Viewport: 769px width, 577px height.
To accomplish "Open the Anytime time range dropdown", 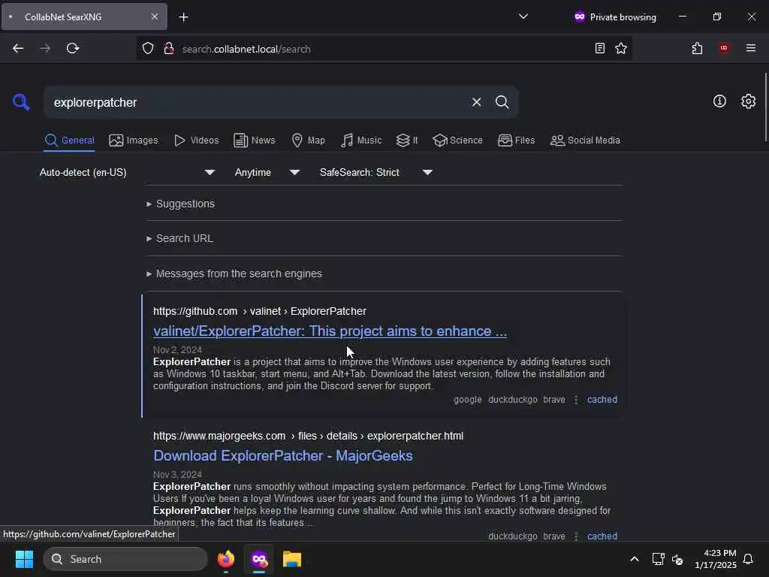I will click(x=267, y=172).
